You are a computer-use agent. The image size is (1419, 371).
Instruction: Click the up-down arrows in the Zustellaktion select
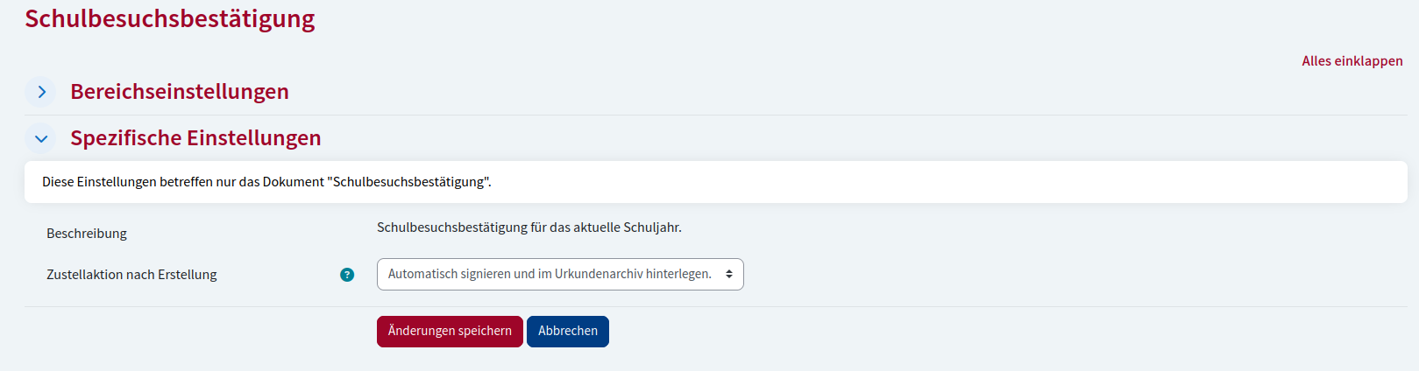(728, 275)
